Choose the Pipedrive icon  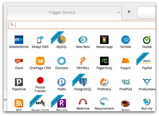(x=19, y=82)
